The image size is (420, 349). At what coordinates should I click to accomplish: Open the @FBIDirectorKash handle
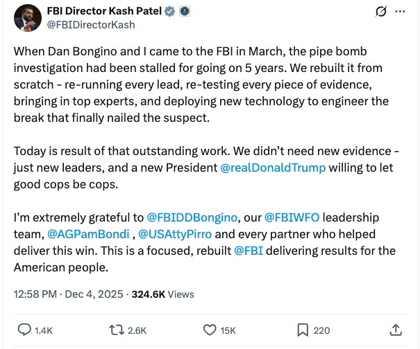click(90, 24)
